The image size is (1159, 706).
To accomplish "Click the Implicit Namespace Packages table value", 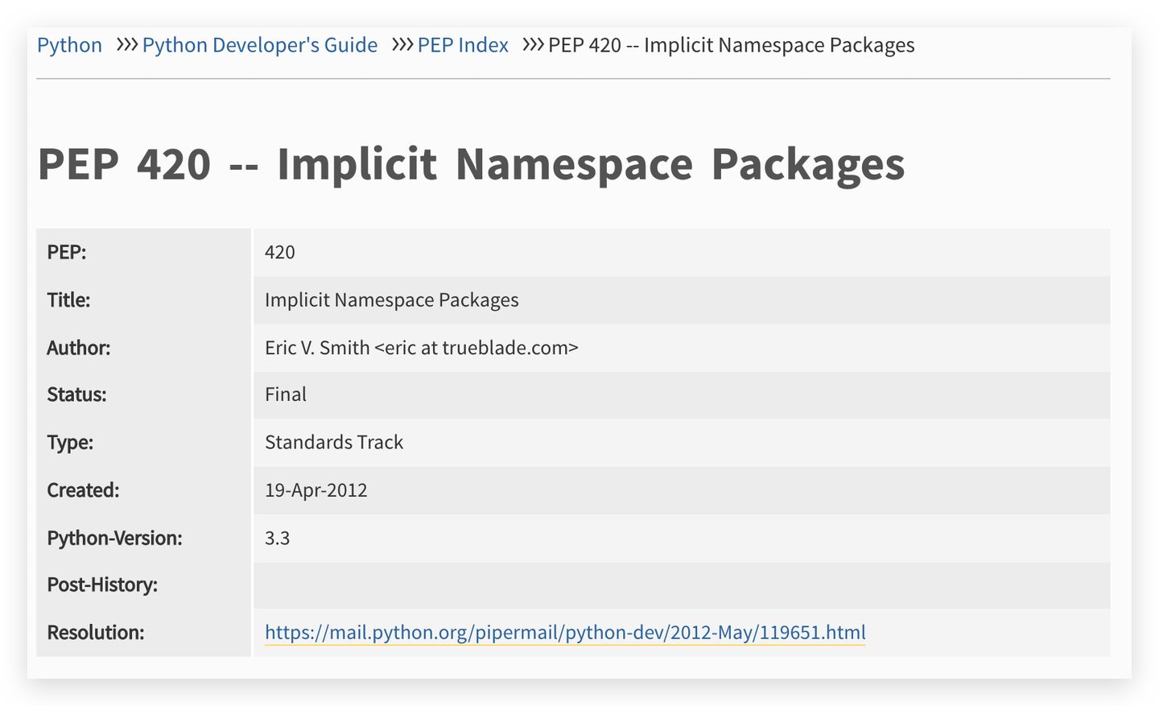I will (391, 300).
